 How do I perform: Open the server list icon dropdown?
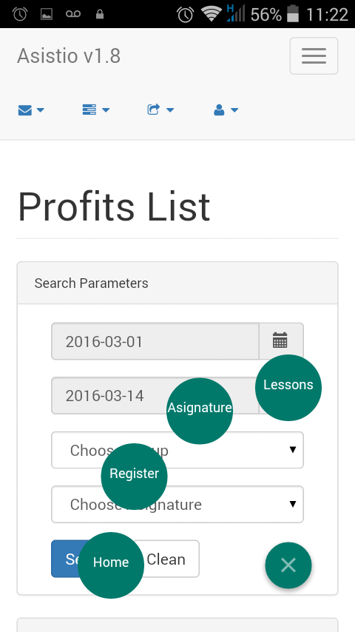pyautogui.click(x=95, y=110)
